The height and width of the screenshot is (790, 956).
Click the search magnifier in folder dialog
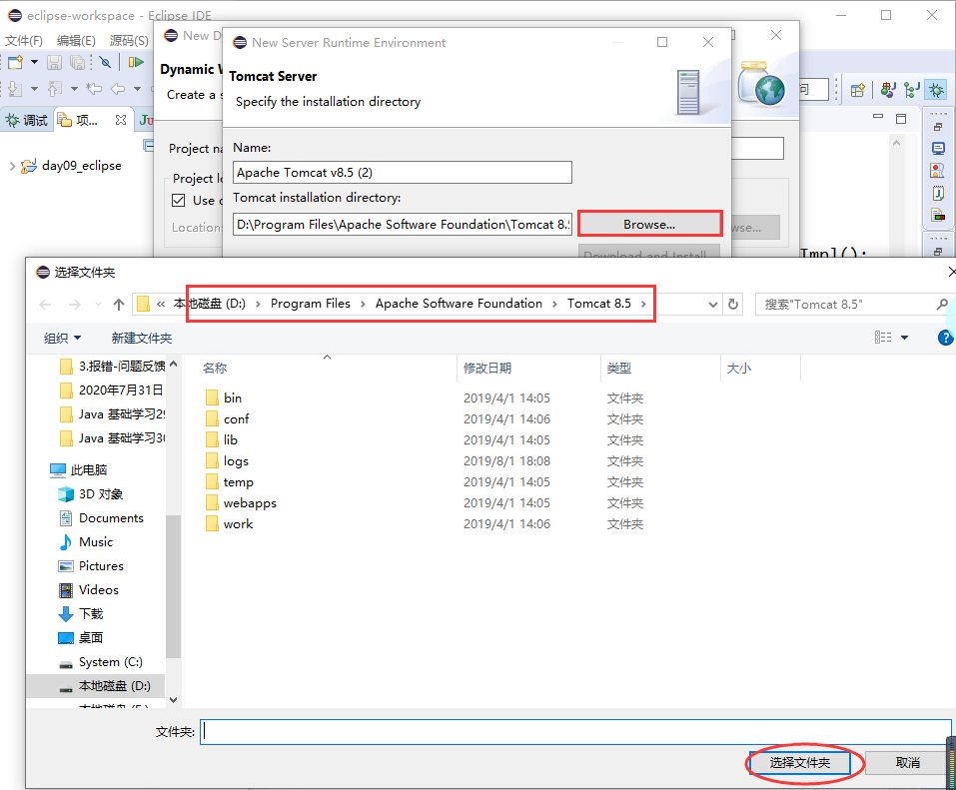942,305
